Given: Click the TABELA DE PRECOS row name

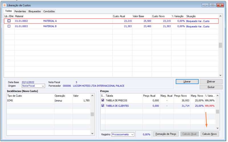Looking at the screenshot, I should coord(116,101).
